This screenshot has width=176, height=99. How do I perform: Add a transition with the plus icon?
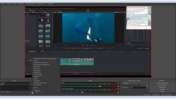142,85
